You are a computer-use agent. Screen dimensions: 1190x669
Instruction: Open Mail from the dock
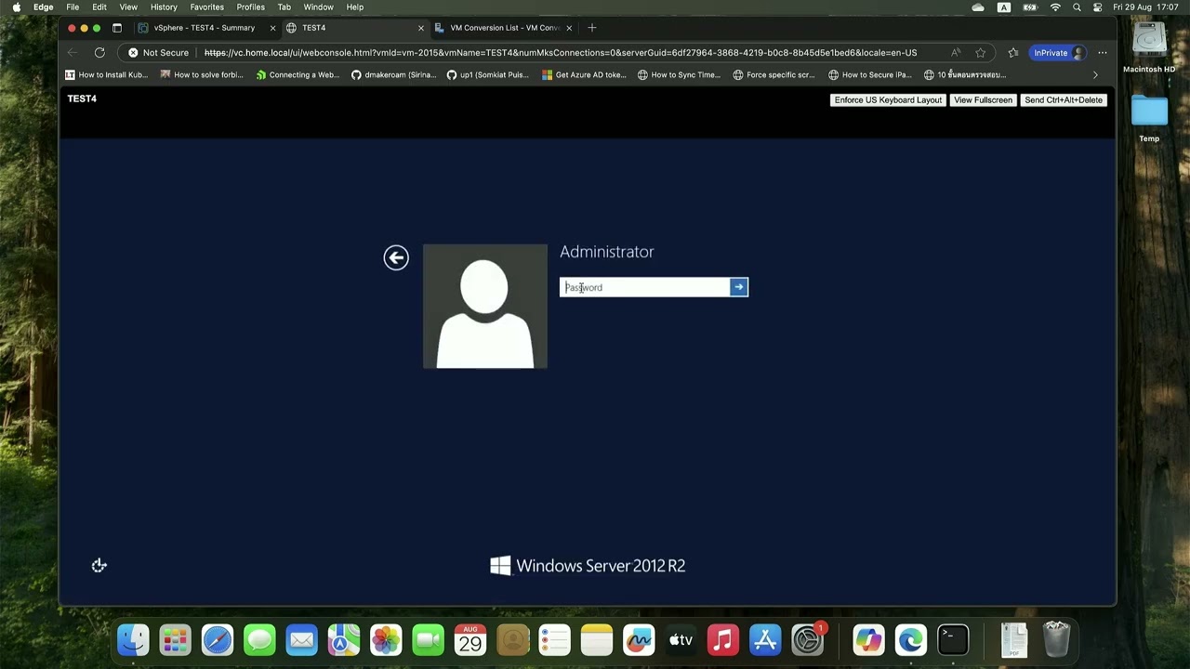pos(301,640)
